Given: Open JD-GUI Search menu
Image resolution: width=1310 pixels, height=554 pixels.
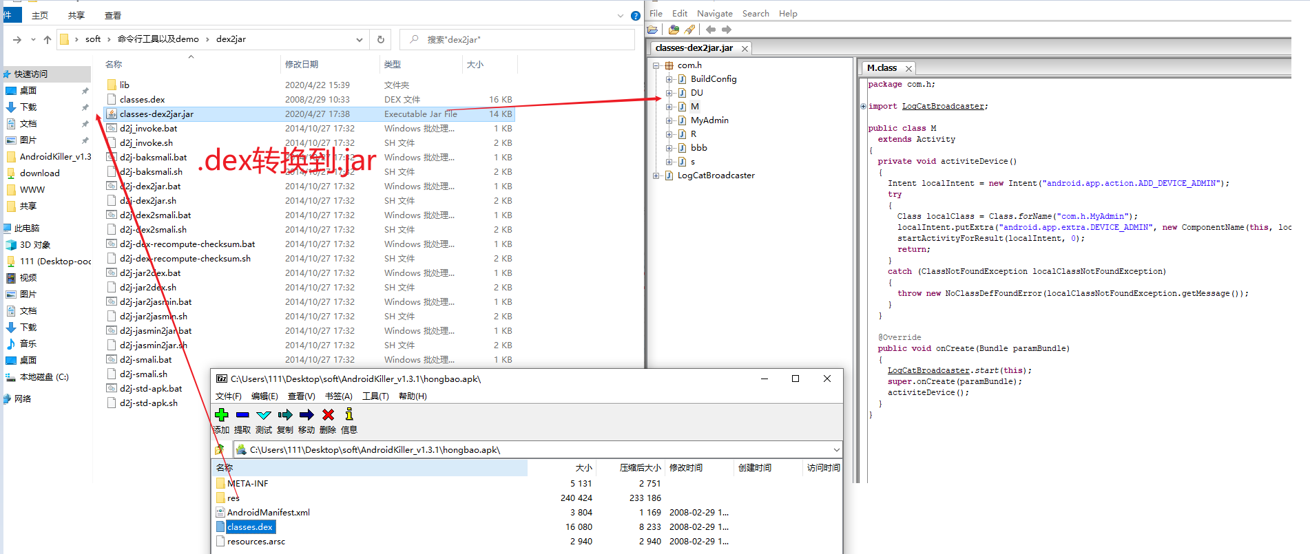Looking at the screenshot, I should (756, 13).
